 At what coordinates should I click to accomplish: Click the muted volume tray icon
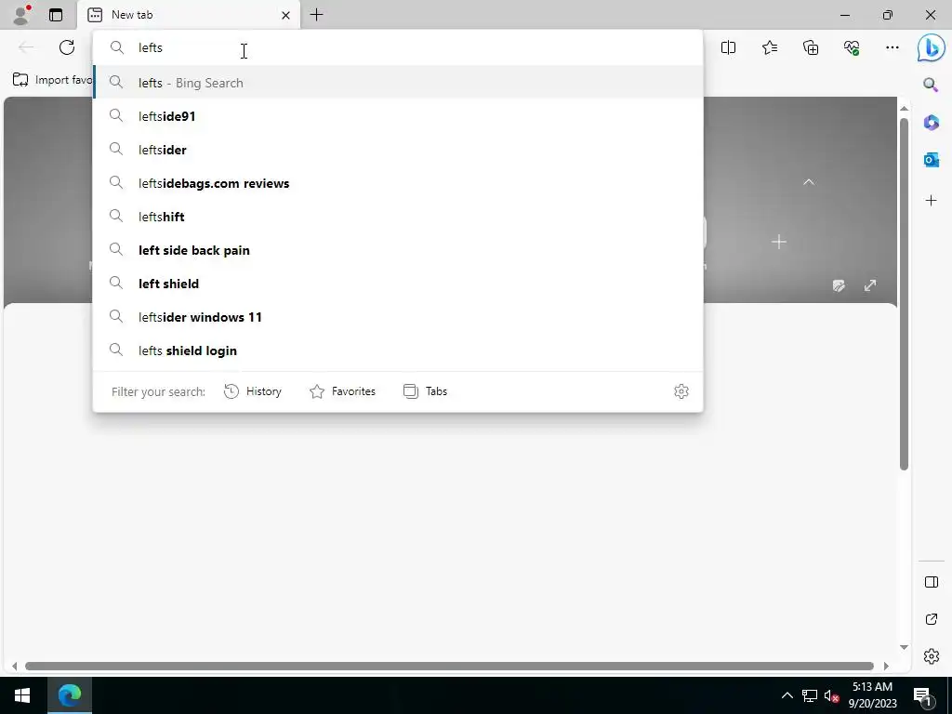point(831,695)
